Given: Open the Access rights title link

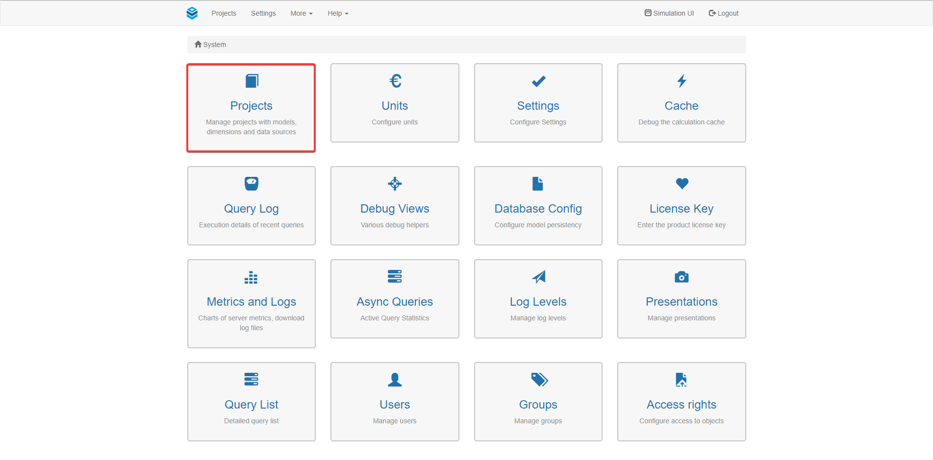Looking at the screenshot, I should [x=681, y=405].
